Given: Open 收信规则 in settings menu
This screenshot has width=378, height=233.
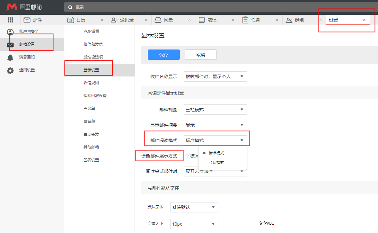Looking at the screenshot, I should coord(91,83).
